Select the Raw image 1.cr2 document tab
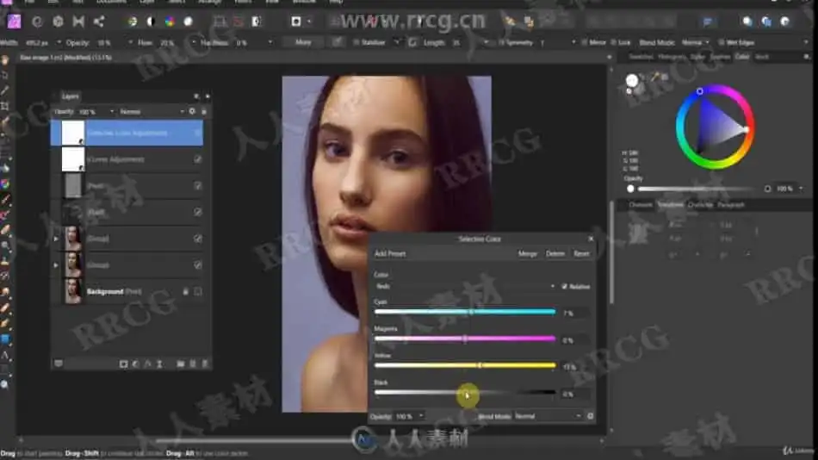 [65, 58]
